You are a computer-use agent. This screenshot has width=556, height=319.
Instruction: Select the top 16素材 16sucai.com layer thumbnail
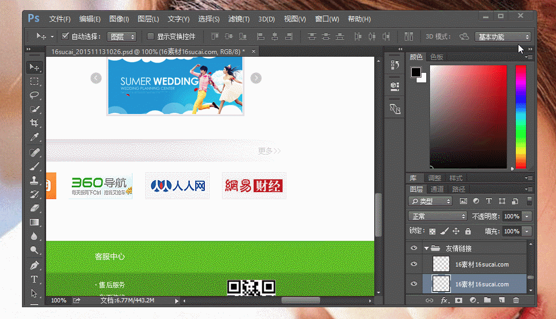pyautogui.click(x=441, y=264)
